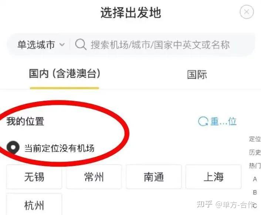Close the departure selection dialog

coord(247,12)
